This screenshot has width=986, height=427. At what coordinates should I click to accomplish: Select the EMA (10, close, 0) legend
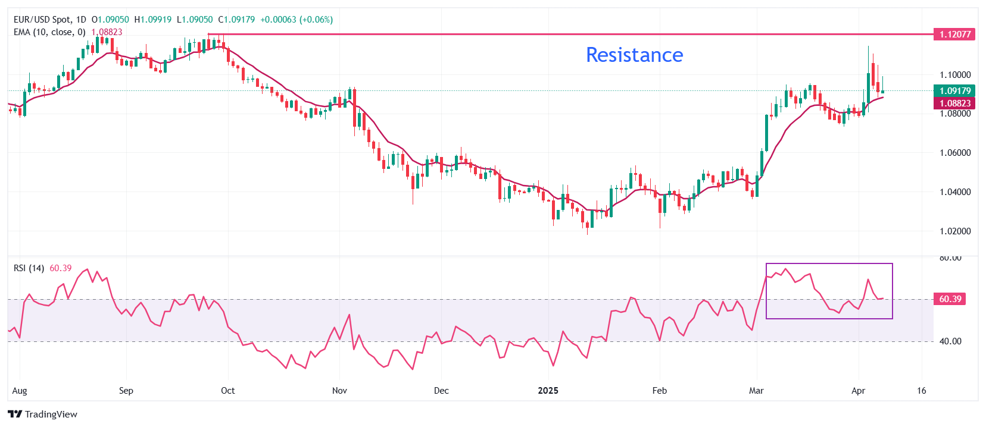[x=49, y=32]
